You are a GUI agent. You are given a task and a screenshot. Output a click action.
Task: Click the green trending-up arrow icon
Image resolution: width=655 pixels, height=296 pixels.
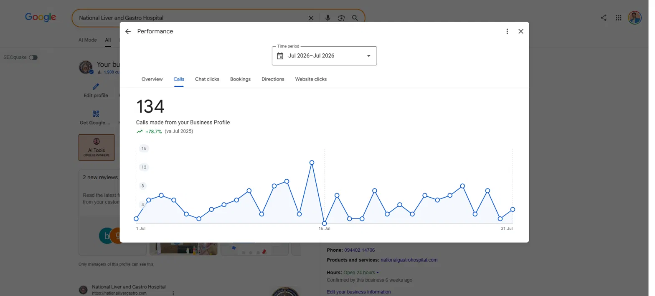pos(140,131)
